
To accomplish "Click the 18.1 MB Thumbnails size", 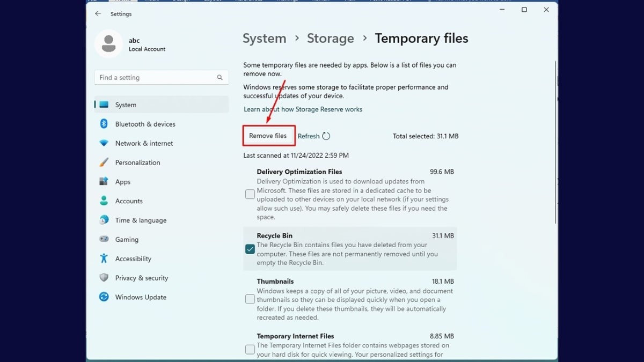I will click(x=443, y=281).
